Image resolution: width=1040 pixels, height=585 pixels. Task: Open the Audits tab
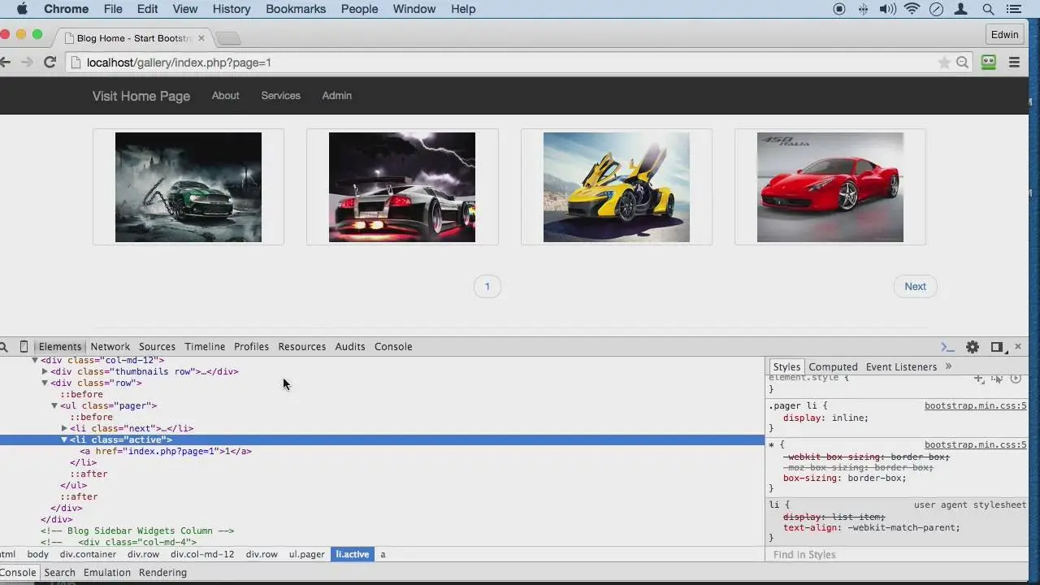(x=350, y=347)
